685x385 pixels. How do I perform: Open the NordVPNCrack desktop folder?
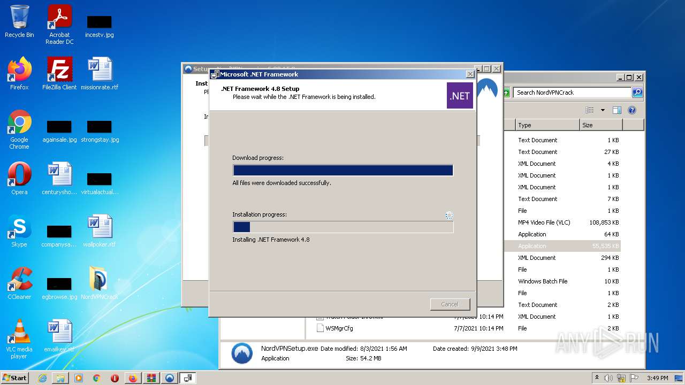click(x=100, y=283)
